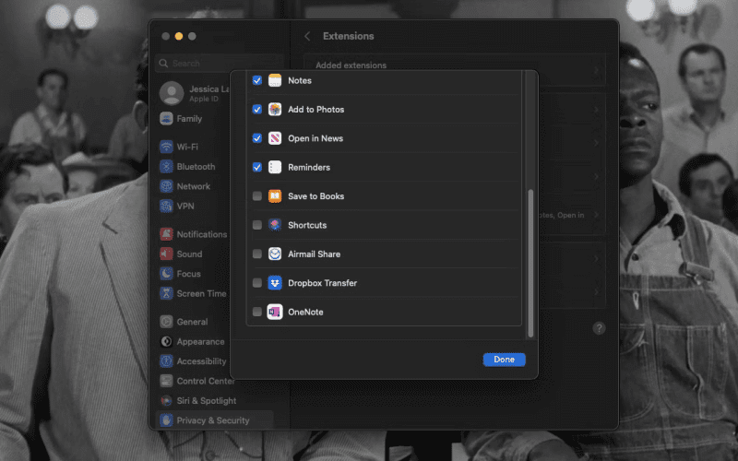This screenshot has width=738, height=461.
Task: Select Privacy & Security label in sidebar
Action: click(x=213, y=420)
